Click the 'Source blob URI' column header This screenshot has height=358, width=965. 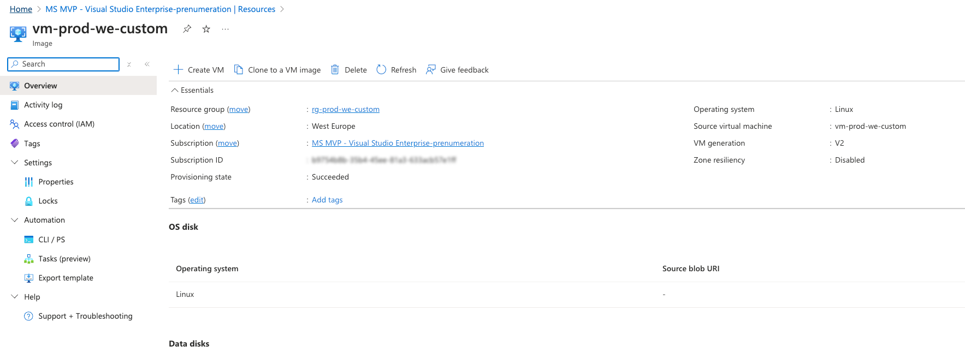pyautogui.click(x=691, y=268)
